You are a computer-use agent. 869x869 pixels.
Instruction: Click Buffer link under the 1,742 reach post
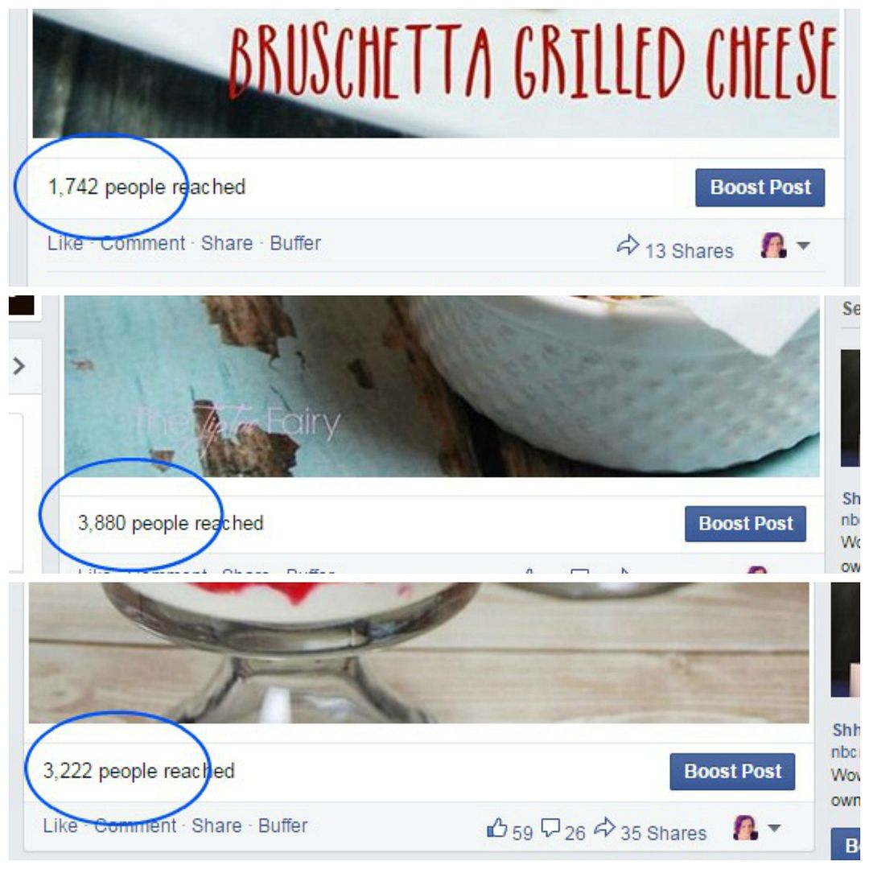pos(295,243)
